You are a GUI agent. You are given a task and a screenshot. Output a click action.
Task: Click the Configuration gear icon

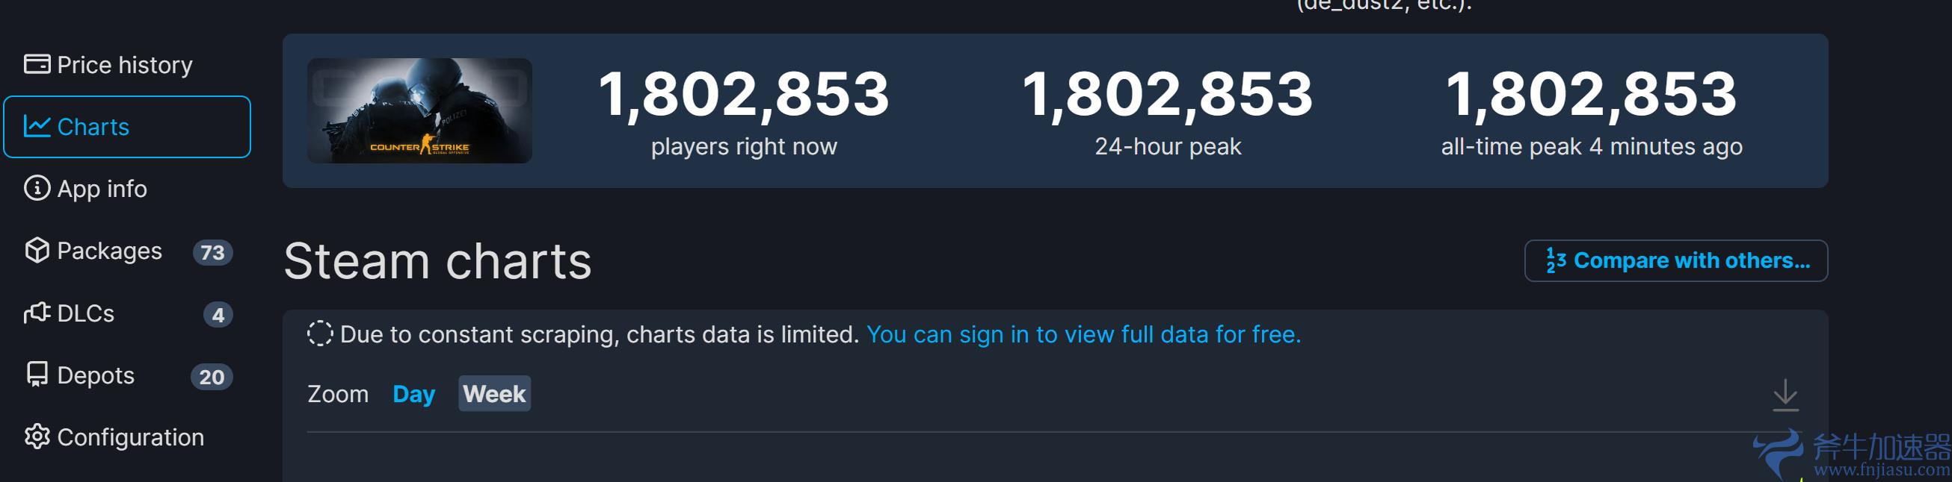37,436
